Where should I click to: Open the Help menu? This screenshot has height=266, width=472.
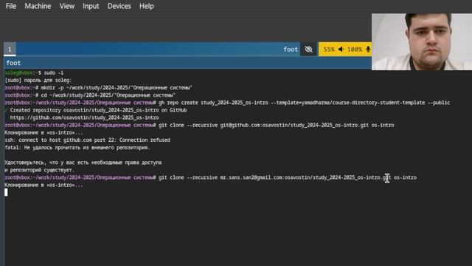(x=147, y=6)
